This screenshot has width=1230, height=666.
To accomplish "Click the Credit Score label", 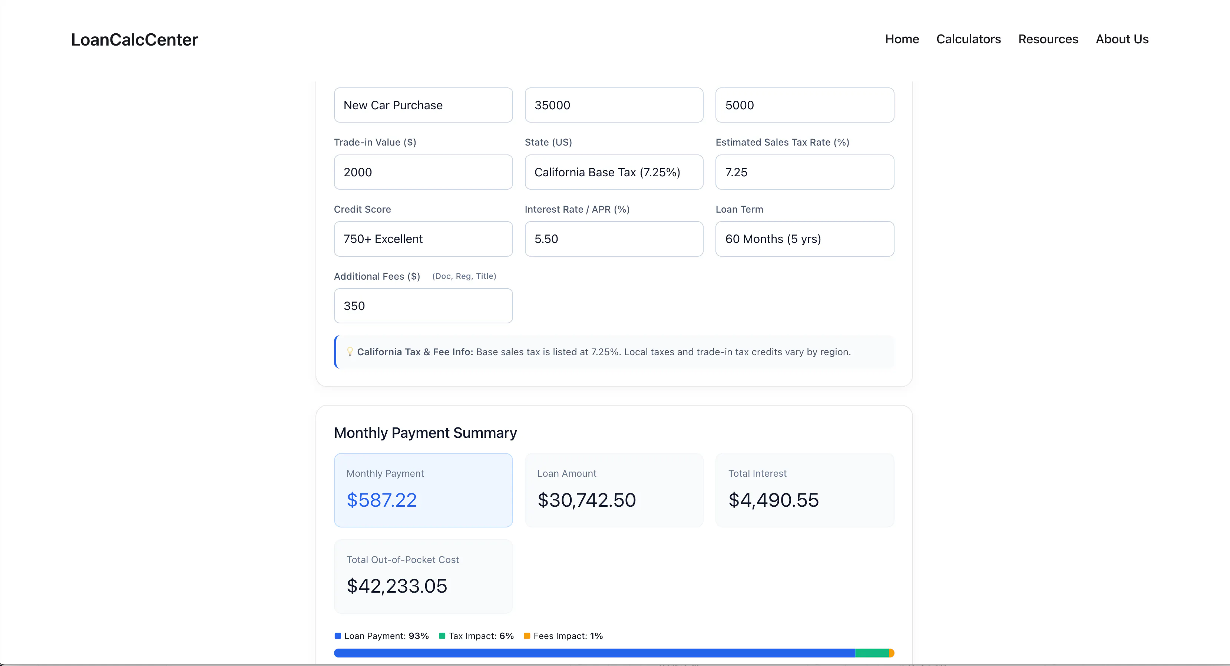I will [x=362, y=209].
